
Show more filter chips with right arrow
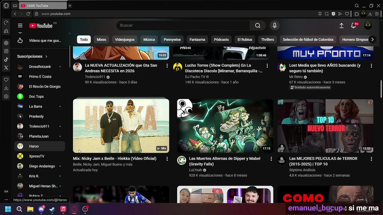tap(372, 39)
